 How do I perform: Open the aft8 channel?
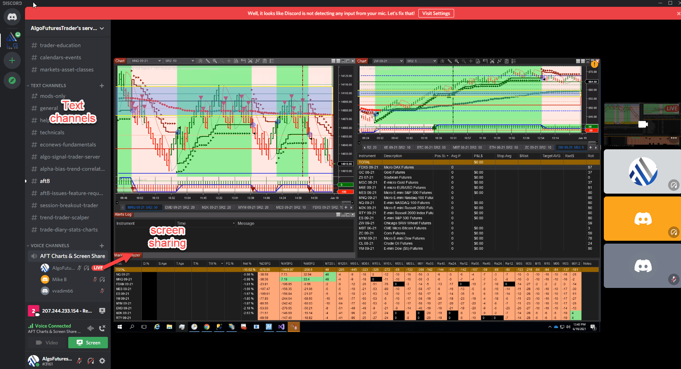(x=68, y=181)
